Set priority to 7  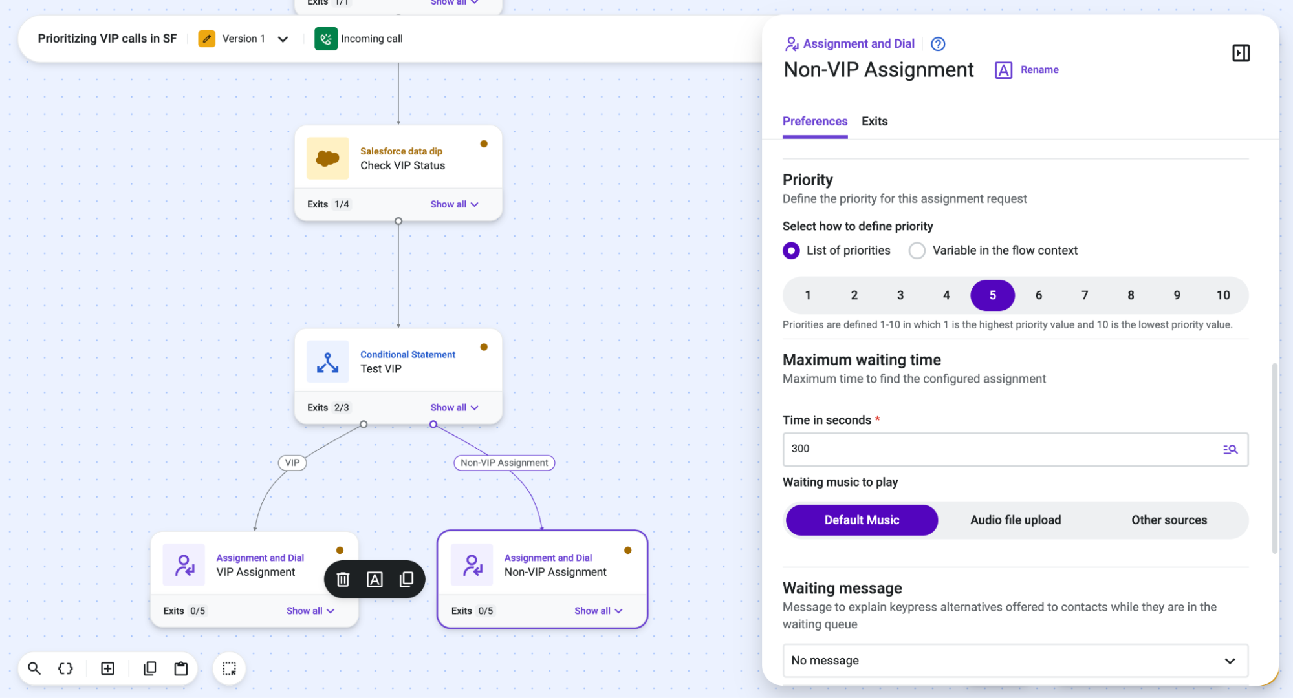coord(1084,295)
